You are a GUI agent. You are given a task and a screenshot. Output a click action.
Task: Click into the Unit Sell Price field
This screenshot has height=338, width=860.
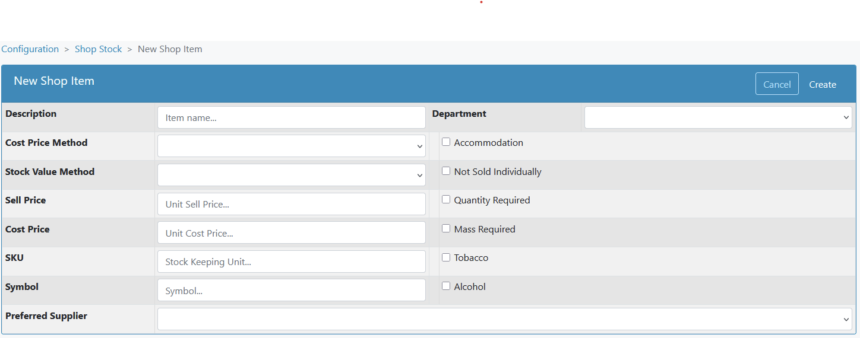coord(292,204)
